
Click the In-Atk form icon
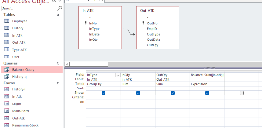click(x=7, y=97)
